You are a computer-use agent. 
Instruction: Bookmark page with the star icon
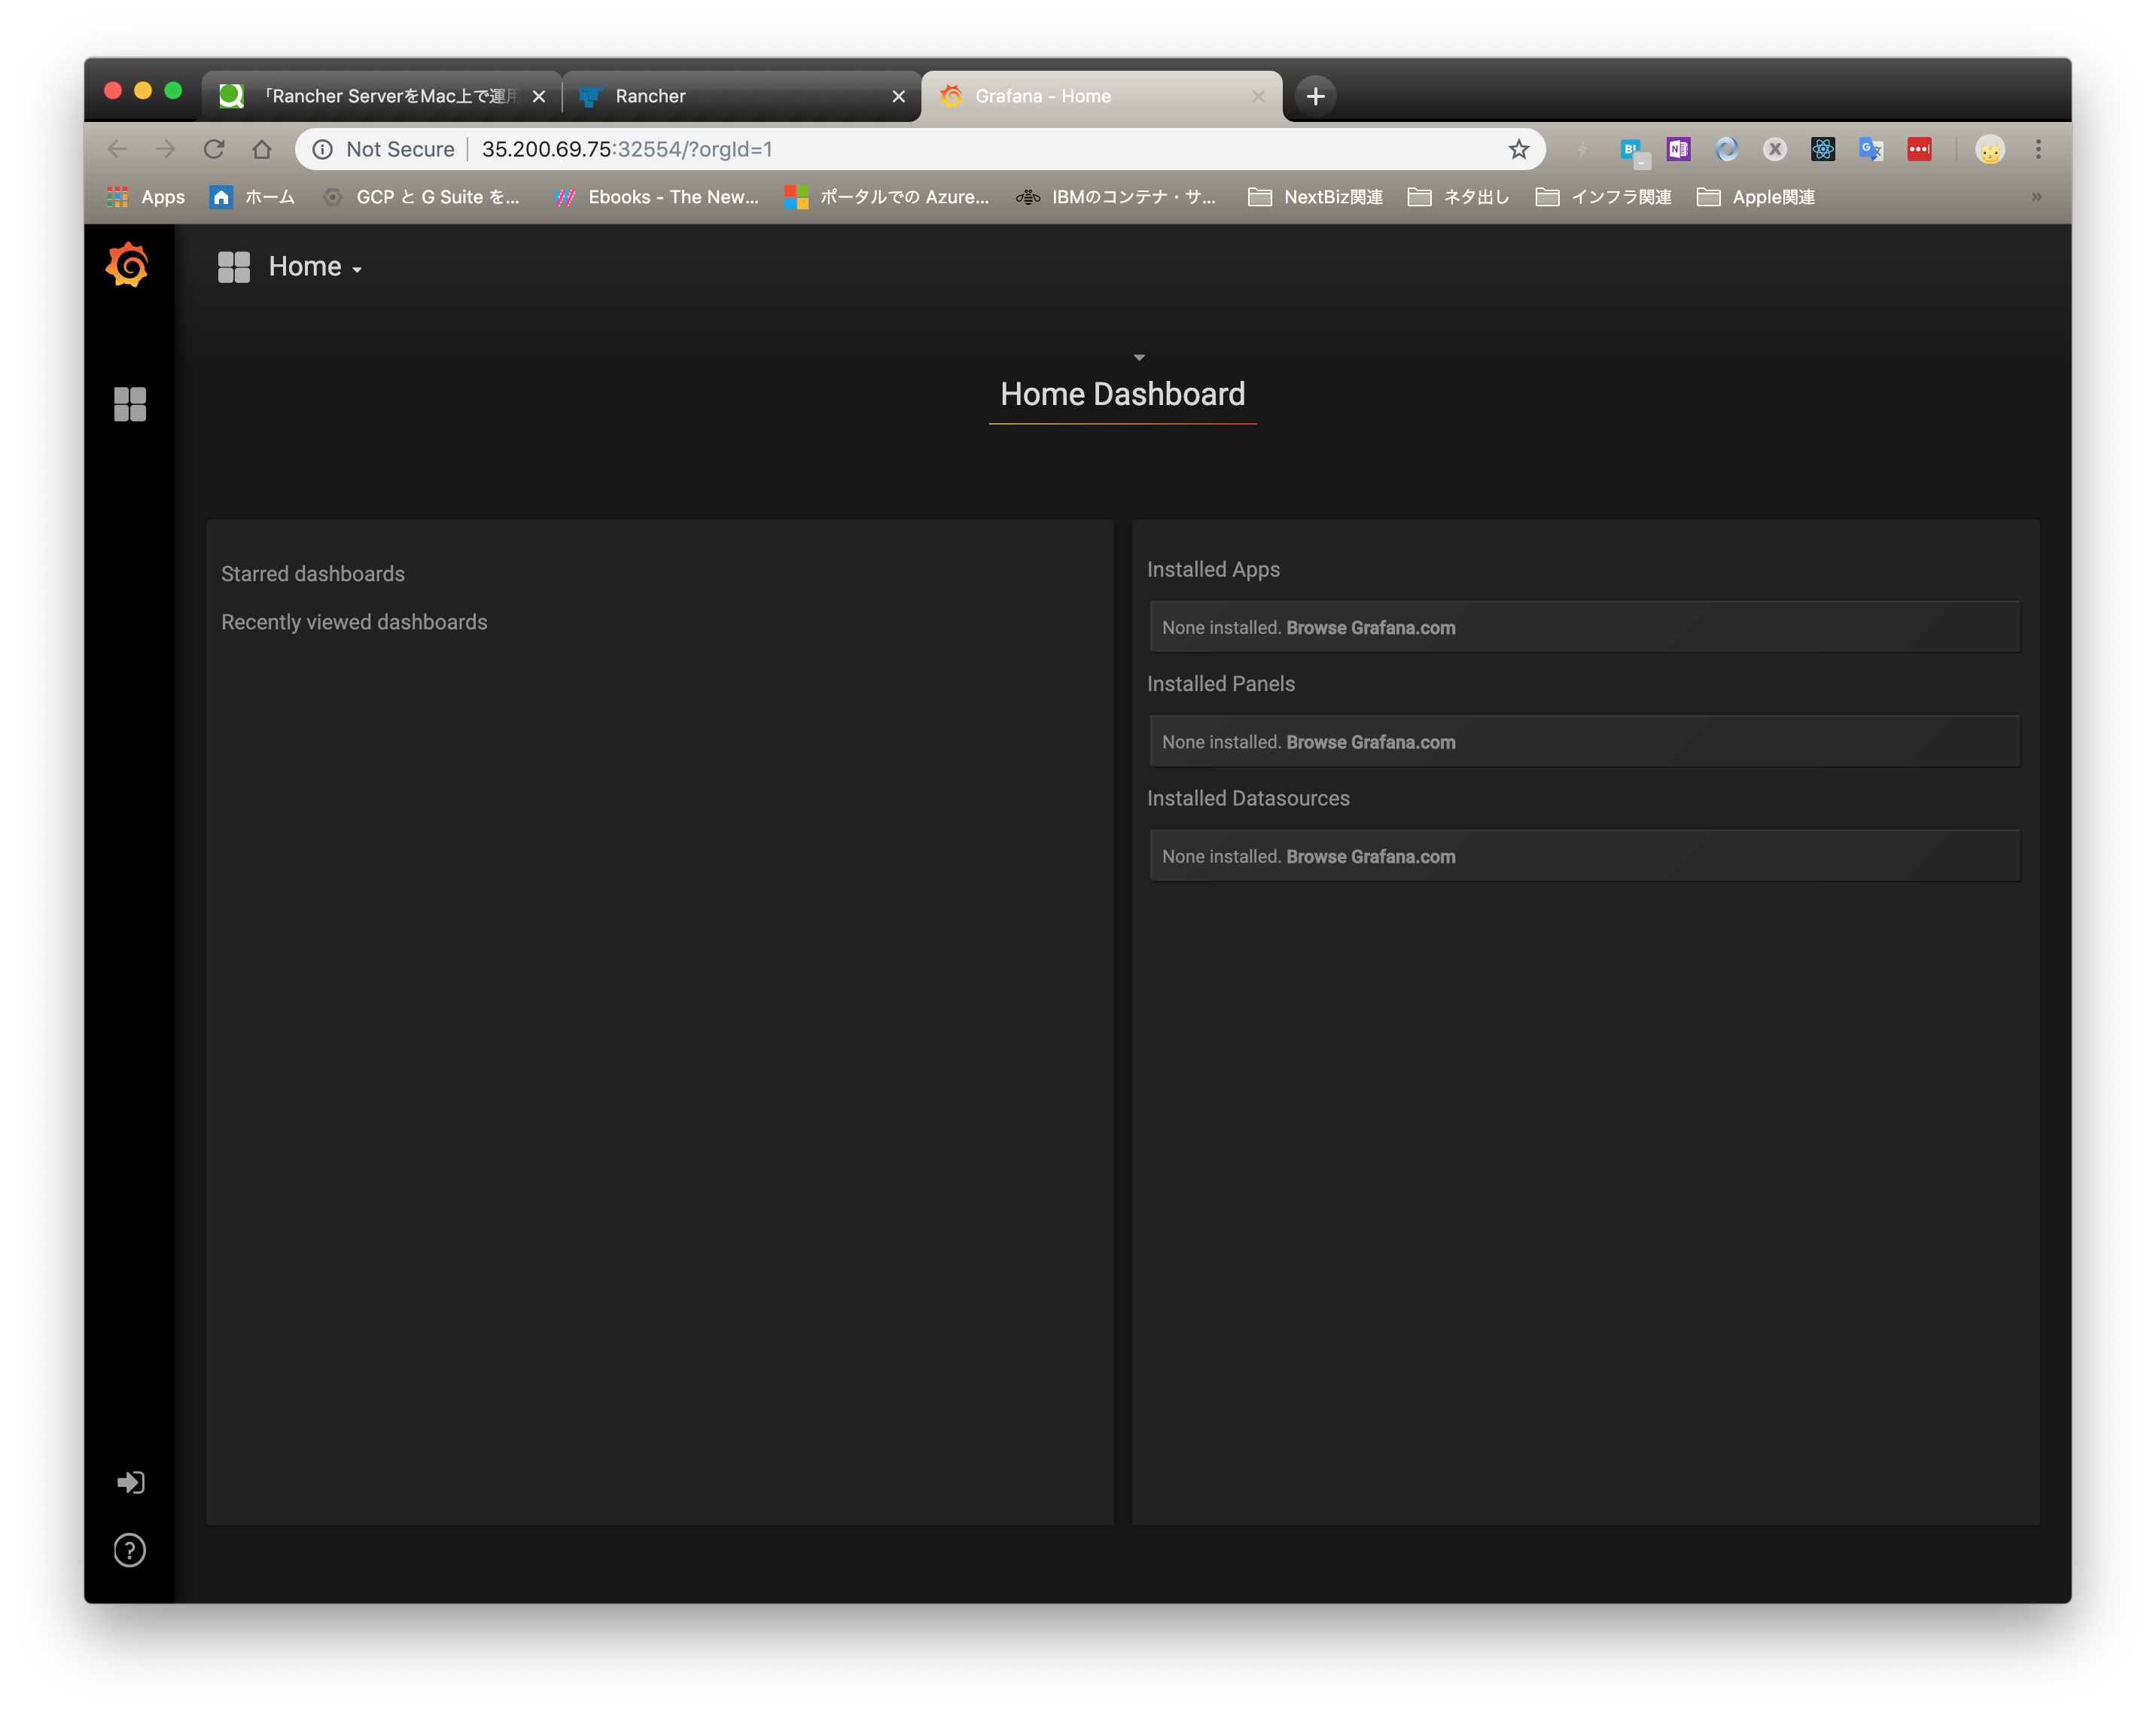tap(1518, 149)
